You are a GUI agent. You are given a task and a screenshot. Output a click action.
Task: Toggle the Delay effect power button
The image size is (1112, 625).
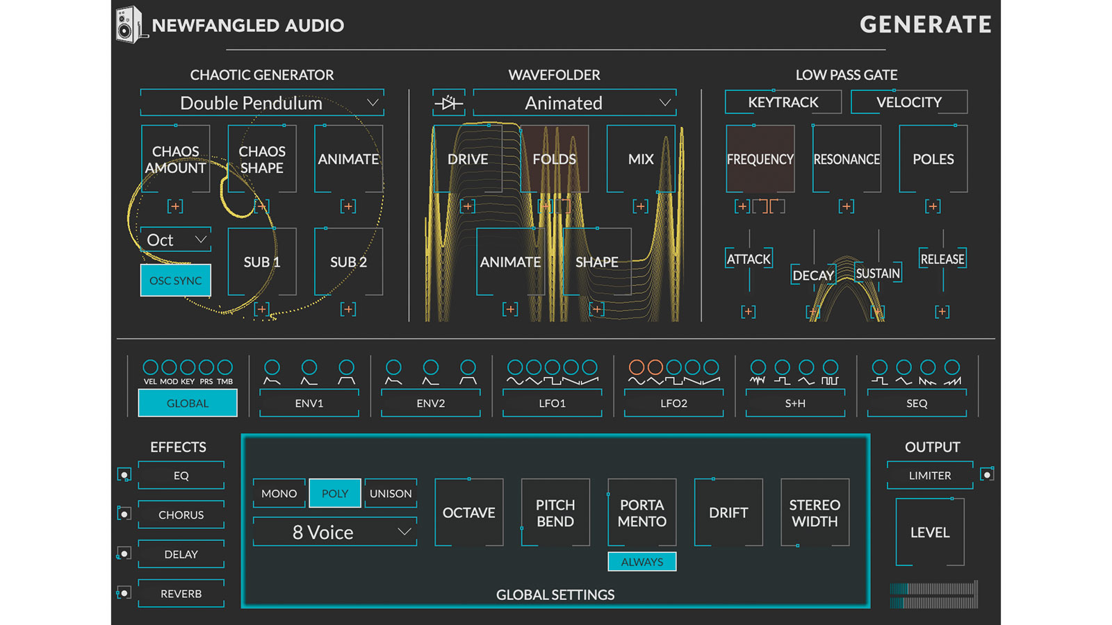124,553
